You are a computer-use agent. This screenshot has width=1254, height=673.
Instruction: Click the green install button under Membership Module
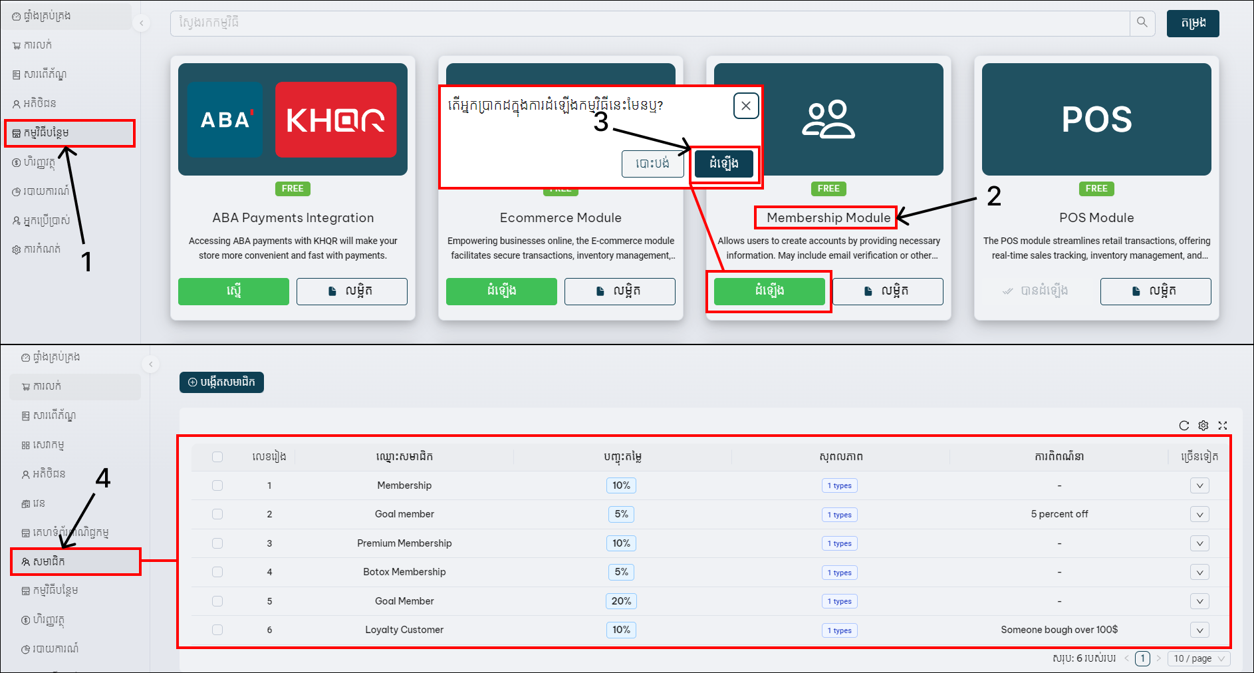point(769,291)
